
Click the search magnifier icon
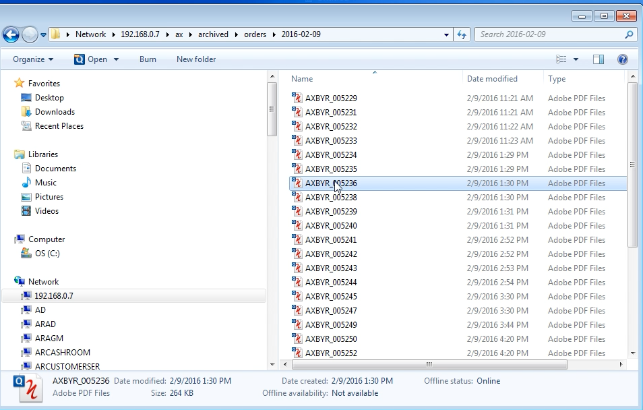click(x=629, y=34)
